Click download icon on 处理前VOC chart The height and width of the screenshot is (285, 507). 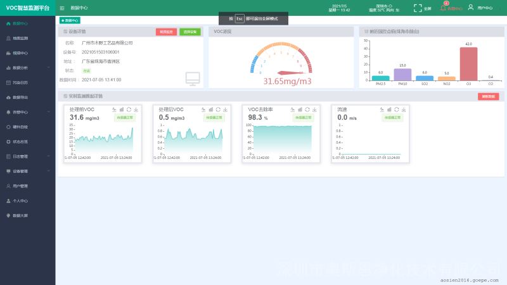(x=136, y=110)
